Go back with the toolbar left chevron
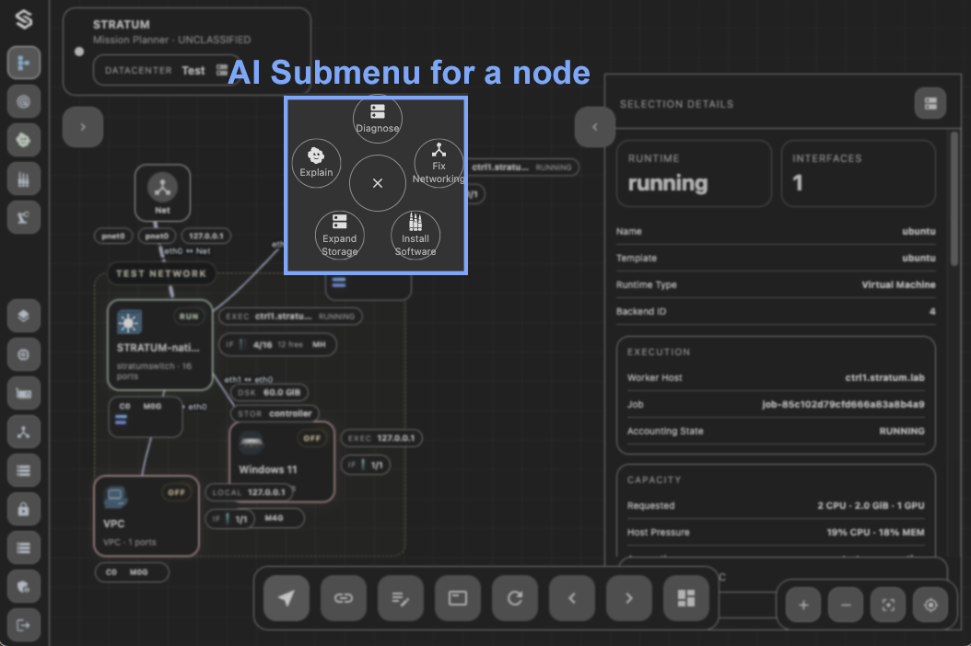The height and width of the screenshot is (646, 971). pyautogui.click(x=572, y=598)
